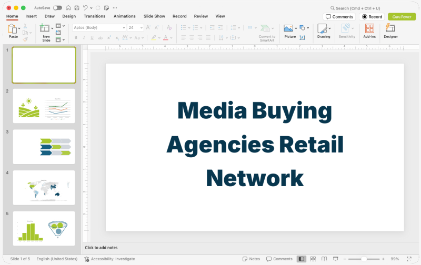
Task: Open the Shapes dropdown arrow
Action: (308, 28)
